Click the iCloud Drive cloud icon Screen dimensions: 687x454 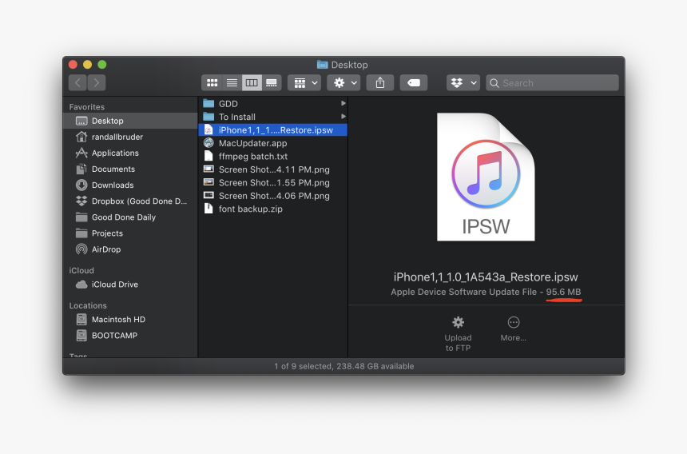pos(81,285)
